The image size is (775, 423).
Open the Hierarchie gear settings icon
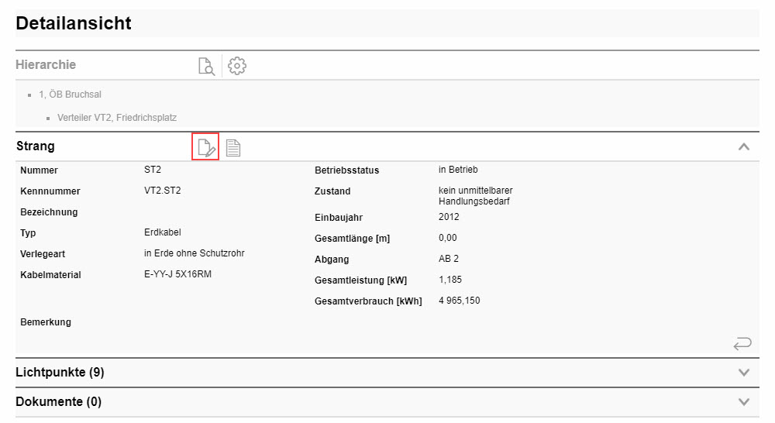pyautogui.click(x=237, y=66)
